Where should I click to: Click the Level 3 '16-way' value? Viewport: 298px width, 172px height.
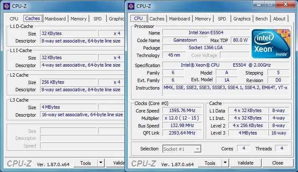tap(279, 133)
